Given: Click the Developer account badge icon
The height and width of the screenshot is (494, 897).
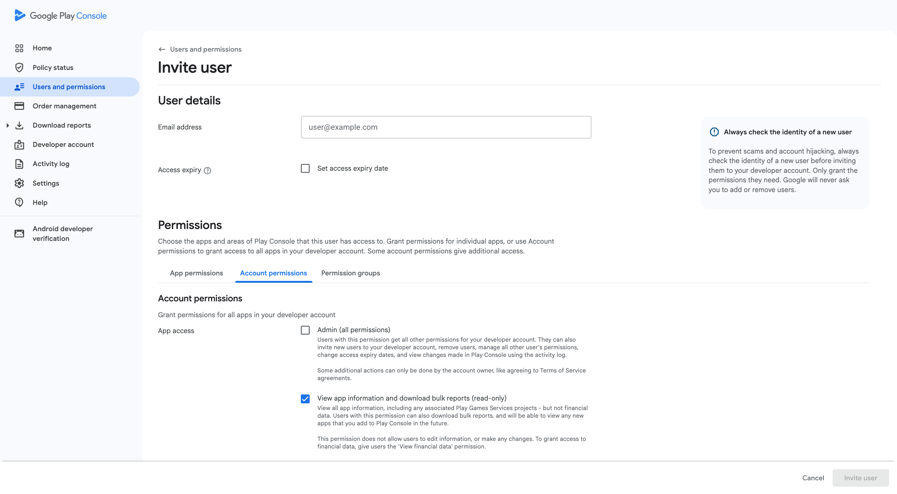Looking at the screenshot, I should click(19, 145).
